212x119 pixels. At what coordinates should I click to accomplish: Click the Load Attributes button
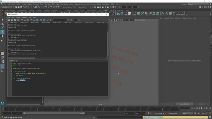[x=185, y=104]
